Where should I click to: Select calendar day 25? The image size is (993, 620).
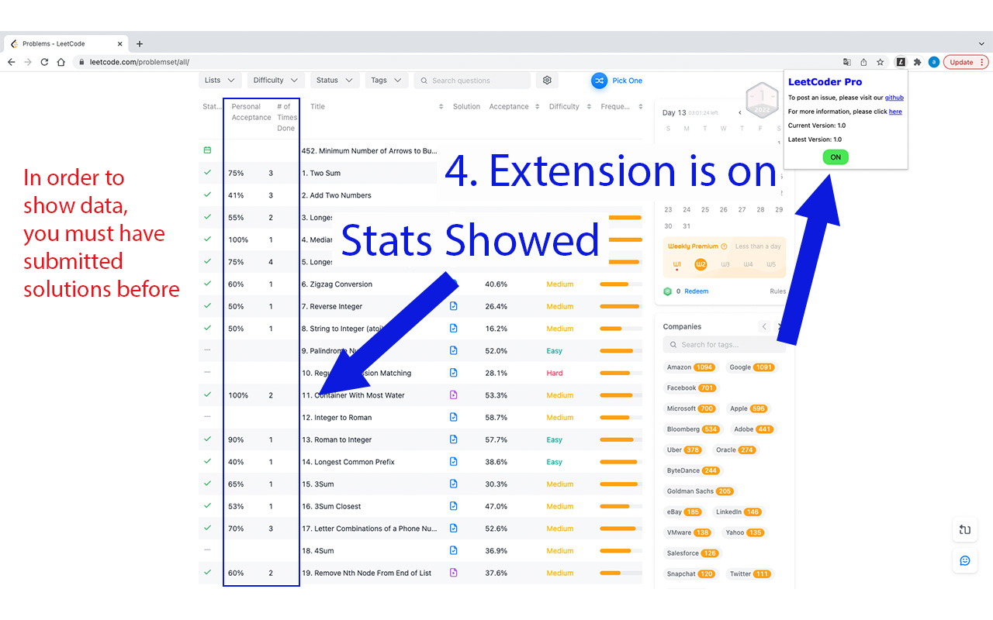click(705, 209)
